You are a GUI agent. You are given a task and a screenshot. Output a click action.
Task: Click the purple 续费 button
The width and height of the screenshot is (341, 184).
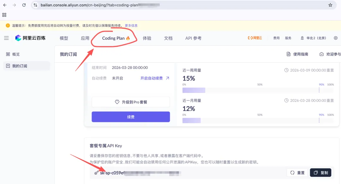[131, 117]
